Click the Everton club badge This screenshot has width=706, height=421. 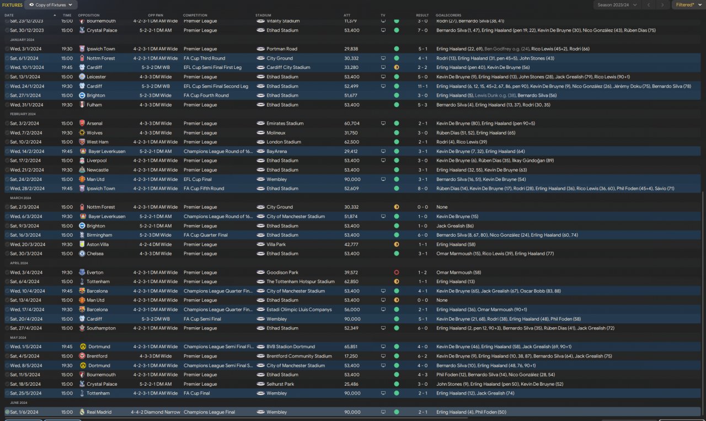pos(82,273)
